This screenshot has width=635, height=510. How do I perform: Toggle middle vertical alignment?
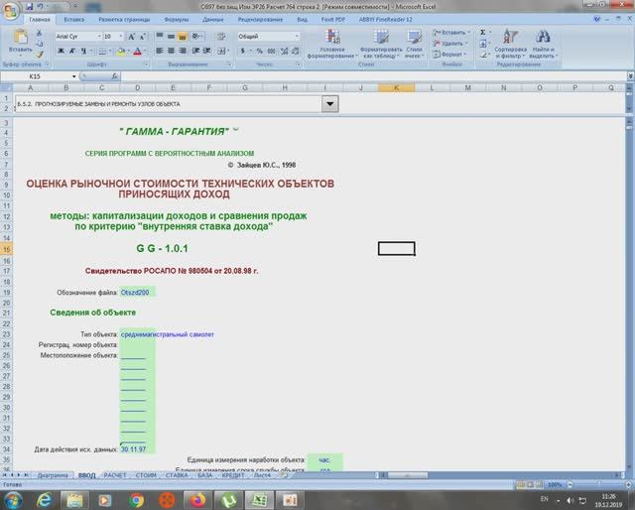click(x=171, y=37)
